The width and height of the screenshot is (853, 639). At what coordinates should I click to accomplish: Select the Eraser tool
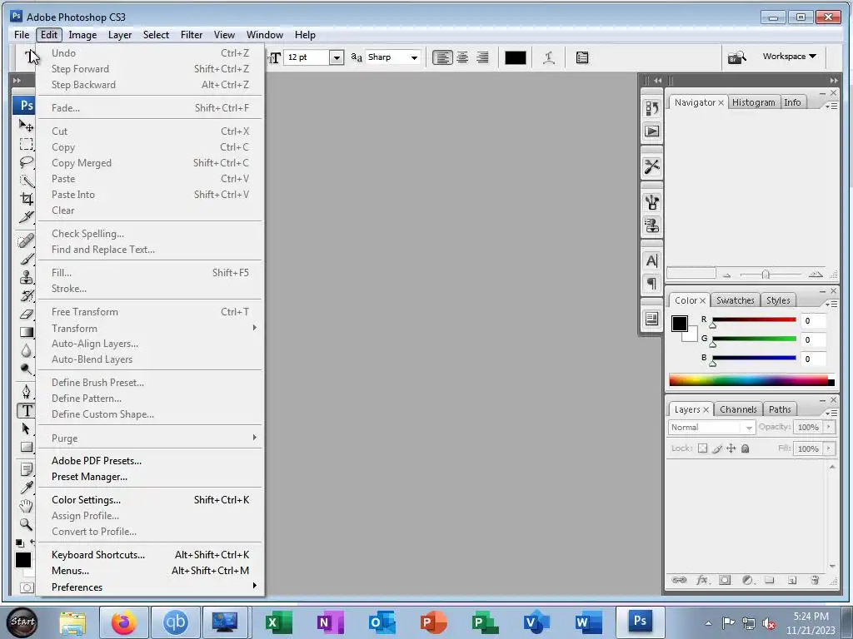pos(26,314)
